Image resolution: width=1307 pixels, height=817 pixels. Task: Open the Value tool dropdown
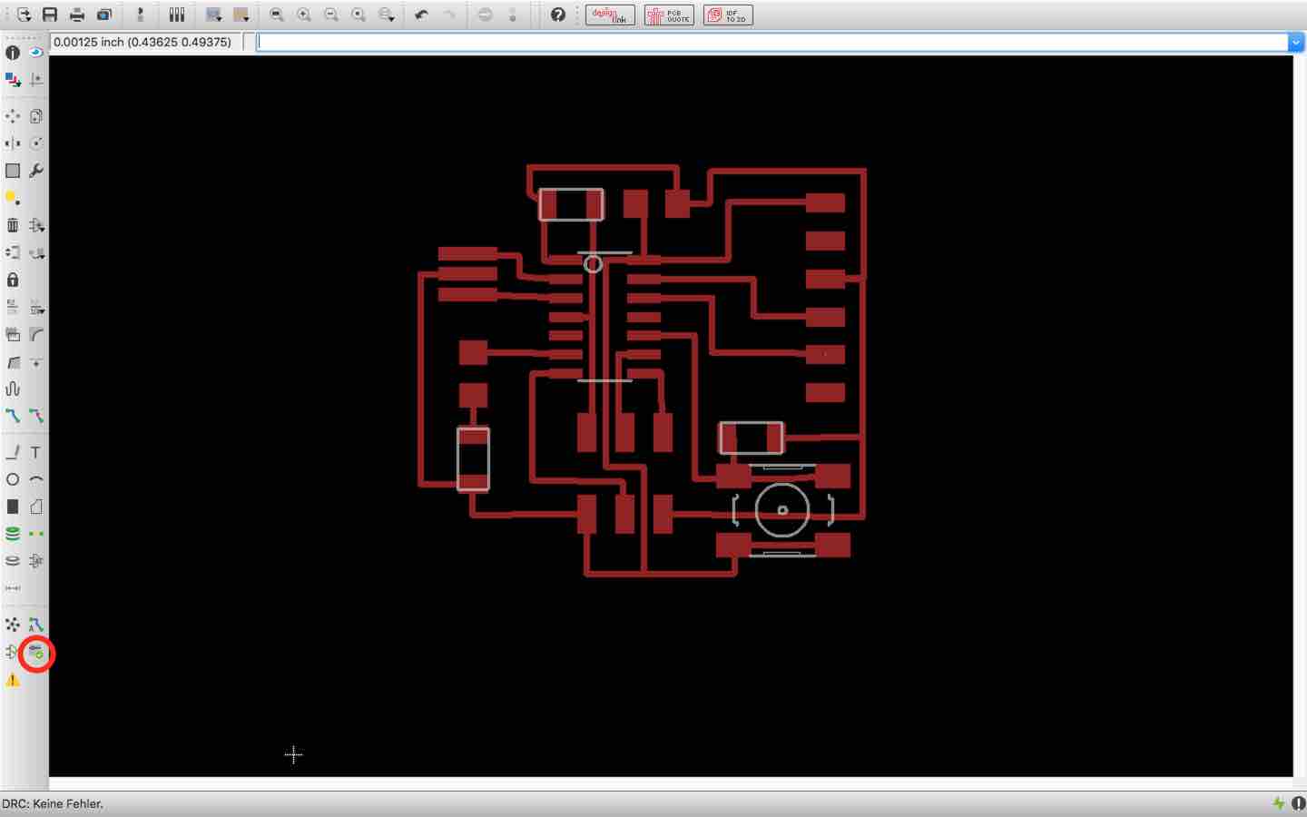pos(36,307)
